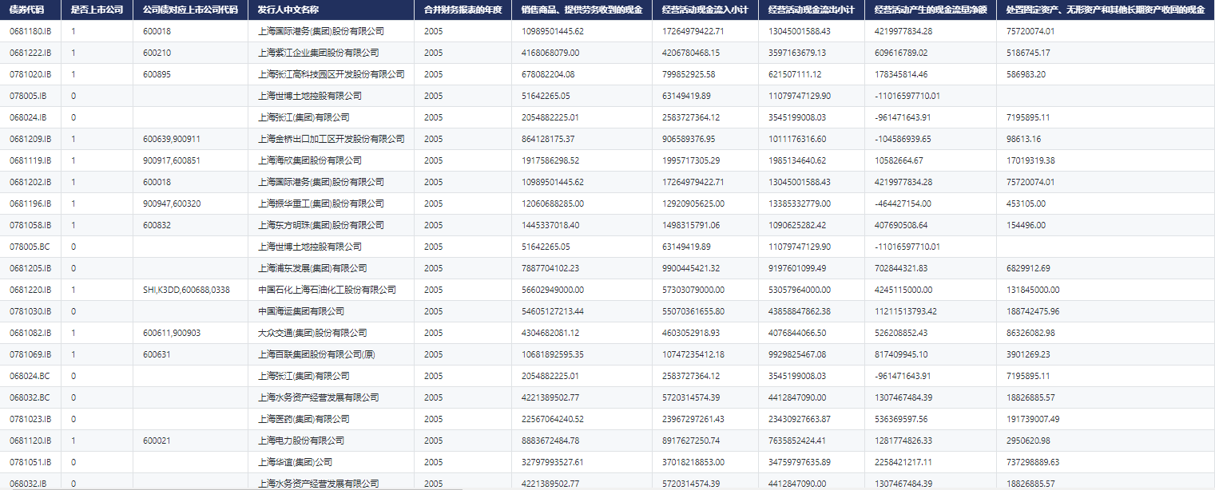Click bond code 0681209.IB
The image size is (1215, 490).
tap(30, 139)
